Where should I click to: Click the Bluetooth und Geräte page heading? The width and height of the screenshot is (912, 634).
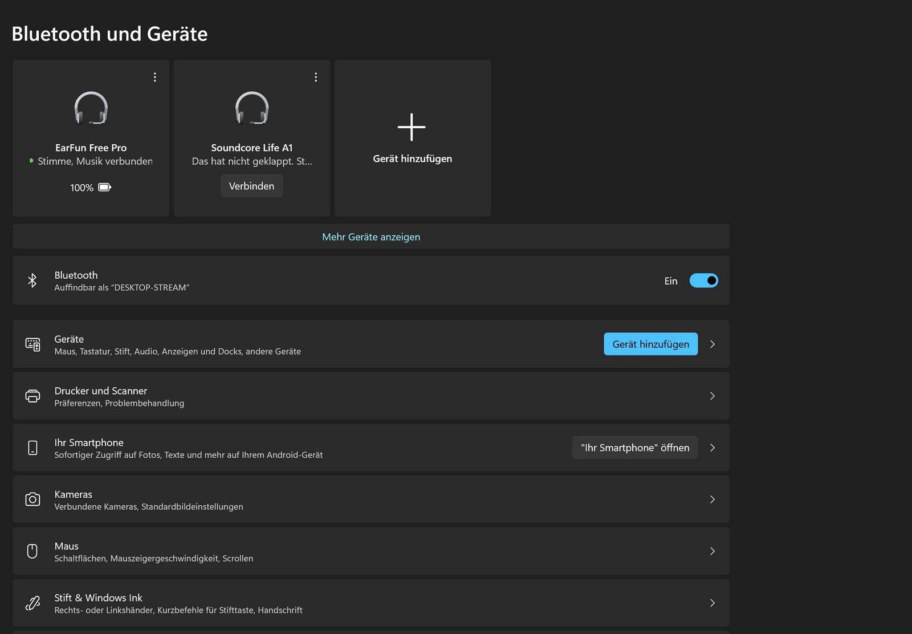click(109, 34)
